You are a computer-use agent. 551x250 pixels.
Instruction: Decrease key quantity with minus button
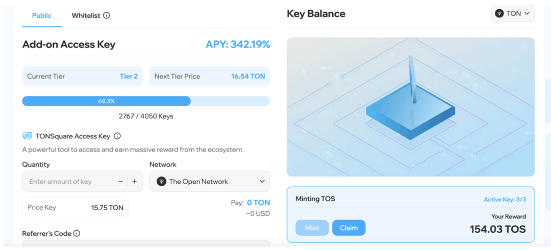[x=120, y=181]
